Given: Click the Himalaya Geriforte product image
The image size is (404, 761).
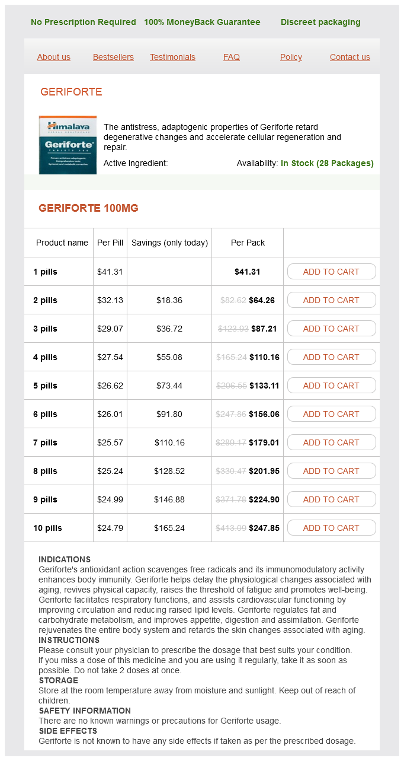Looking at the screenshot, I should pos(68,145).
